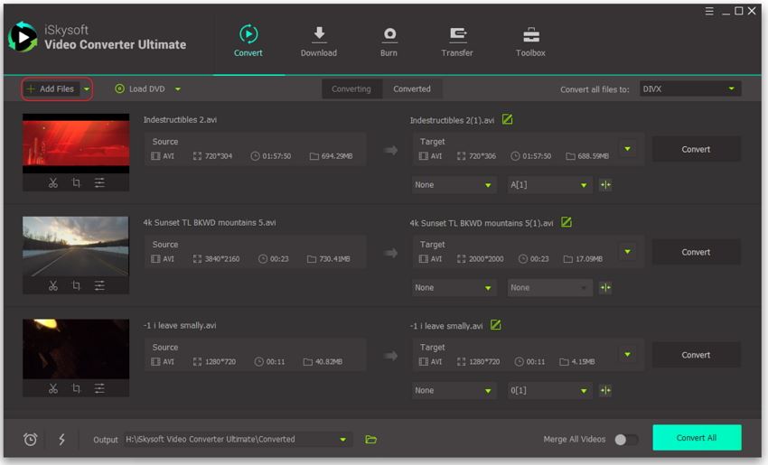This screenshot has height=465, width=768.
Task: Click the edit name icon beside Indestructibles 2(1).avi
Action: coord(507,120)
